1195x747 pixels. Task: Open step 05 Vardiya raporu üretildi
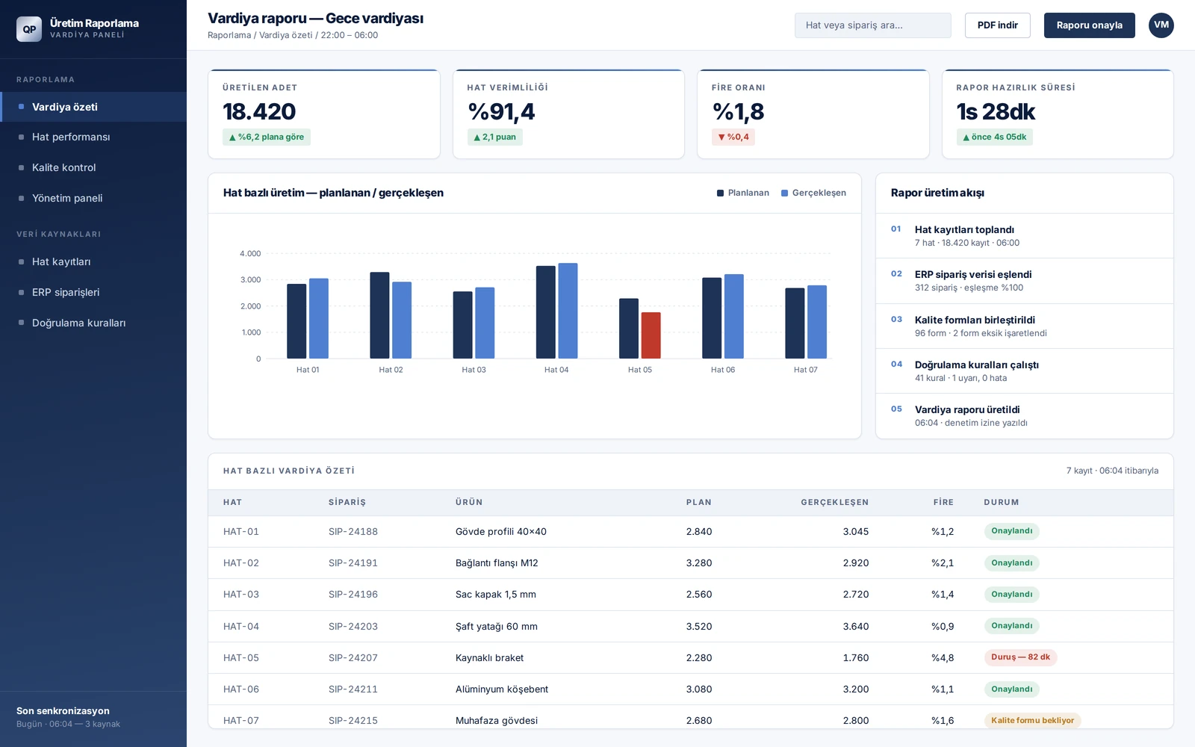1024,415
